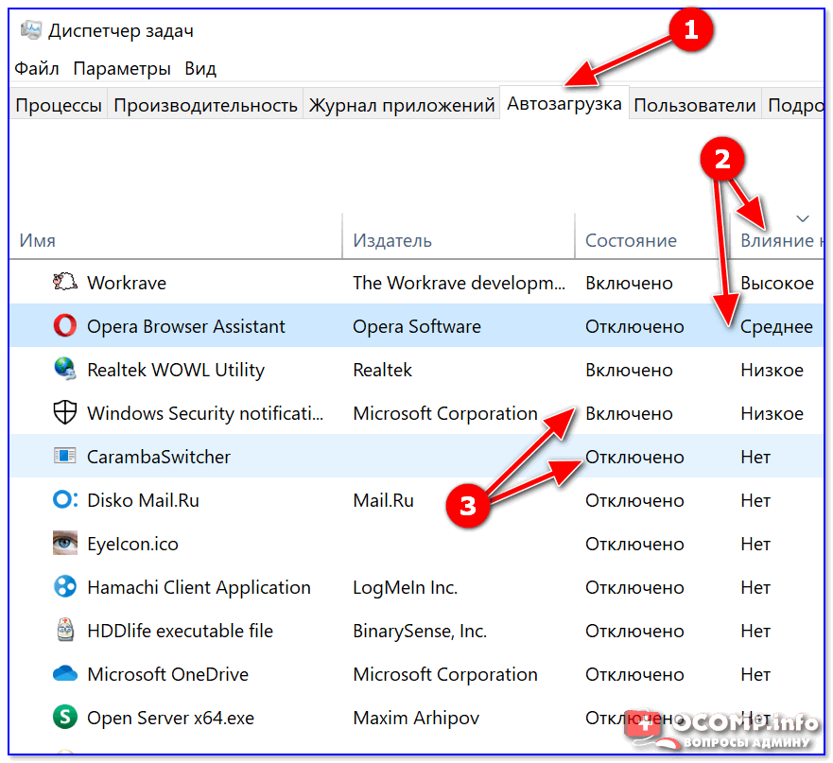Viewport: 833px width, 763px height.
Task: Click publisher 'Opera Software'
Action: pyautogui.click(x=416, y=326)
